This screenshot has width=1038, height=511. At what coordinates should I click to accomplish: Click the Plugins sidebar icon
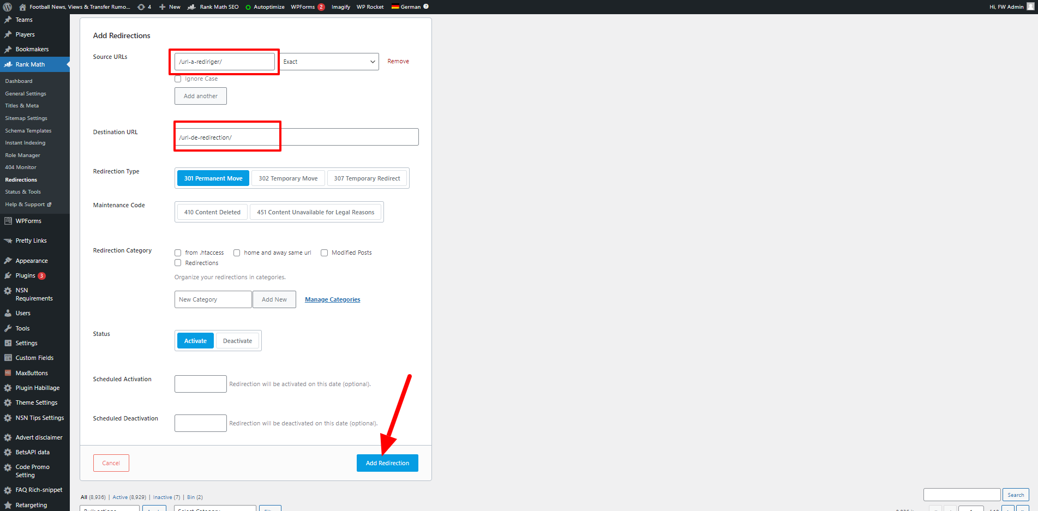click(8, 276)
